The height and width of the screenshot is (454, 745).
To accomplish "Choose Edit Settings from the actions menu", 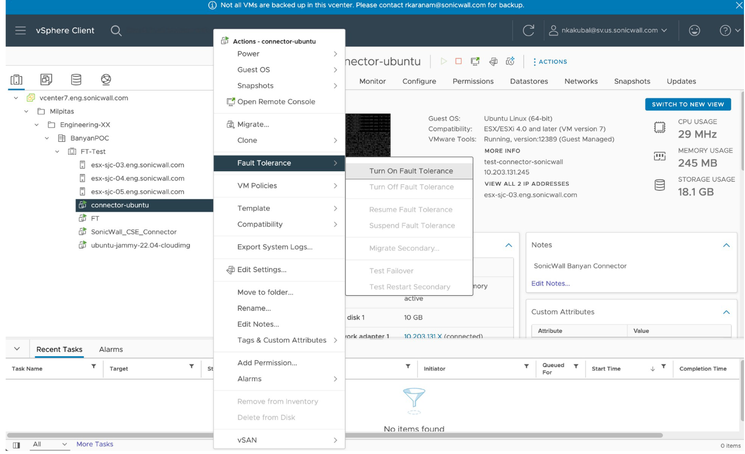I will (x=262, y=270).
